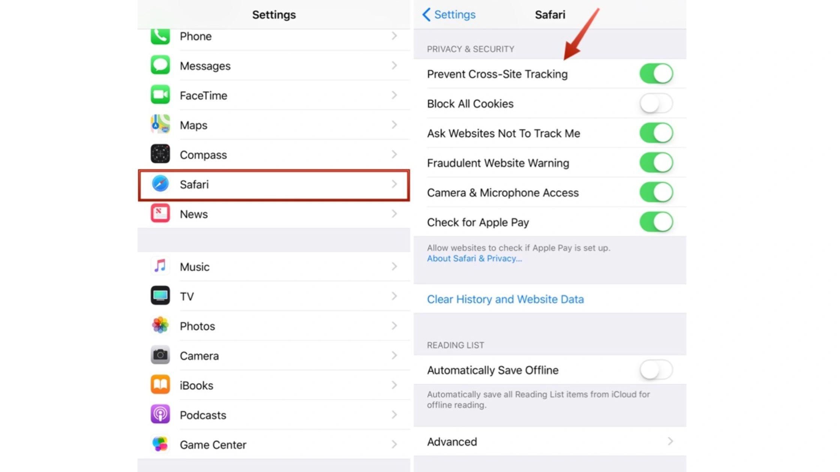
Task: Click Clear History and Website Data
Action: (505, 299)
